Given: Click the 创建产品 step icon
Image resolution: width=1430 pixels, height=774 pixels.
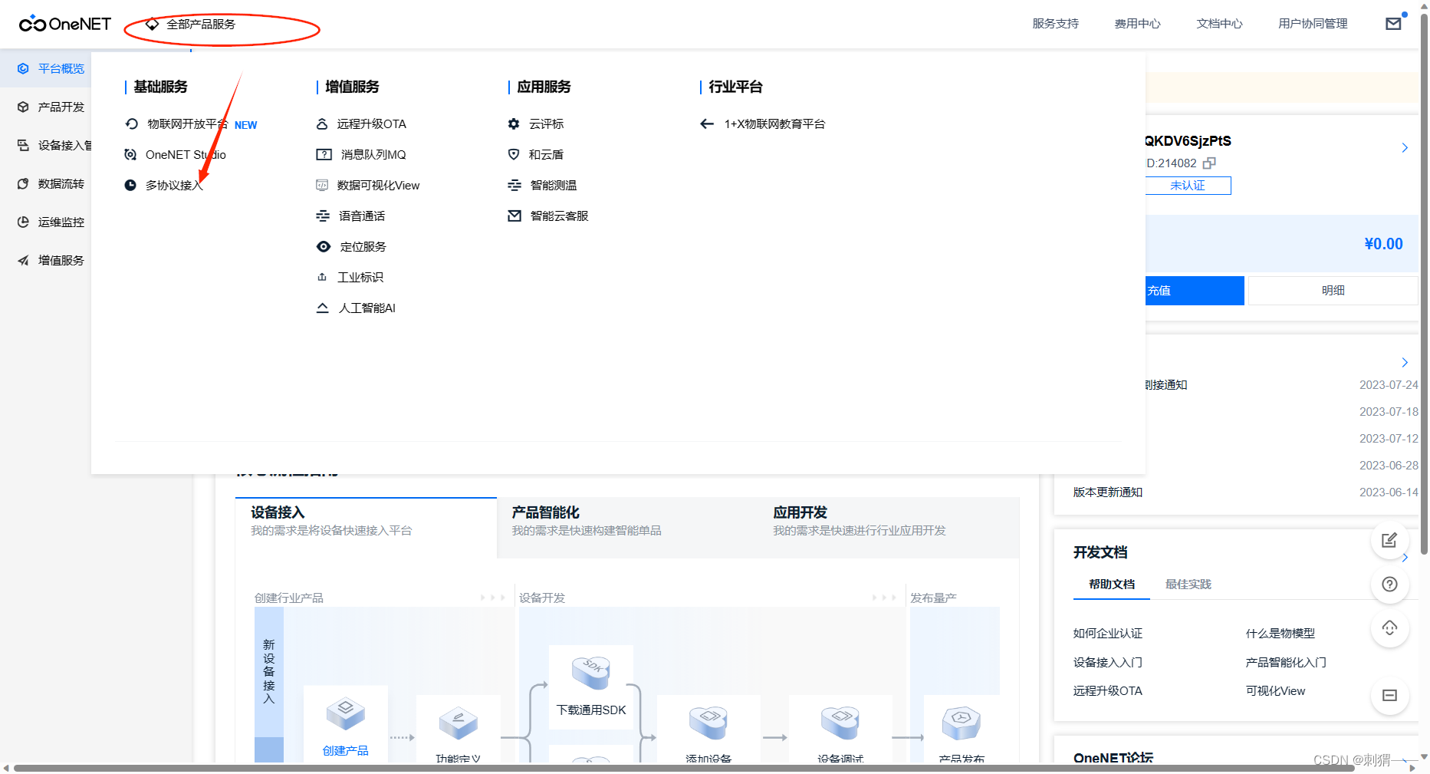Looking at the screenshot, I should (x=345, y=713).
